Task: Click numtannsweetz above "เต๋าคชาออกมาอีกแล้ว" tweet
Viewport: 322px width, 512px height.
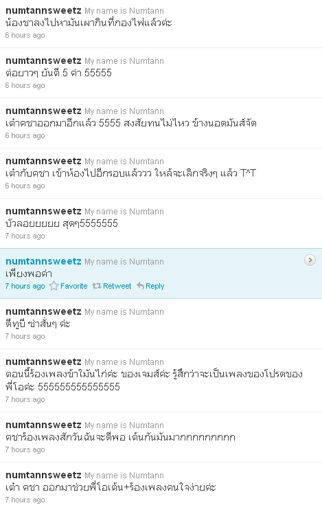Action: click(43, 111)
